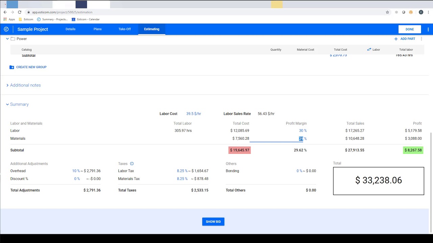Open the Plans tab
Screen dimensions: 433x243
pyautogui.click(x=97, y=29)
